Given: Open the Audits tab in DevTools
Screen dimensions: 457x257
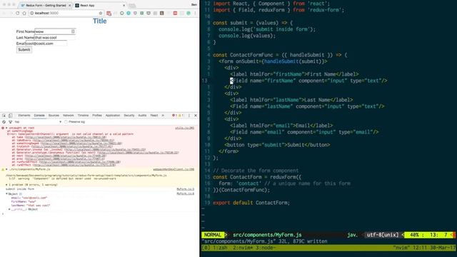Looking at the screenshot, I should (142, 116).
